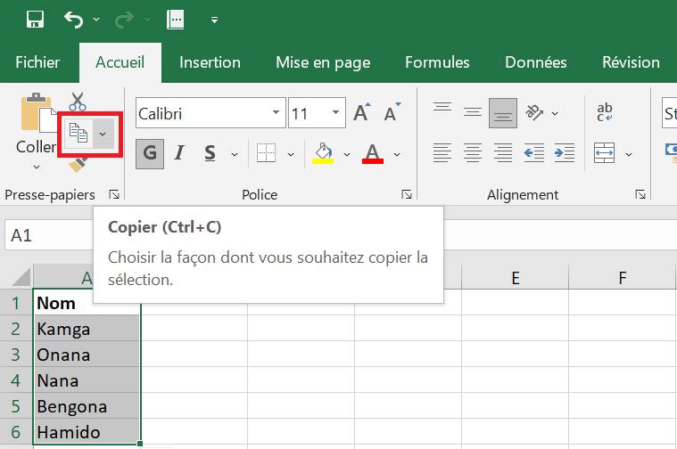Increase the indent

click(x=565, y=153)
